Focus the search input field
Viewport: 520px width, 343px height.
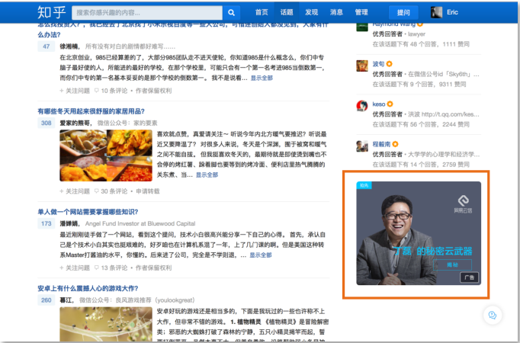tap(147, 13)
